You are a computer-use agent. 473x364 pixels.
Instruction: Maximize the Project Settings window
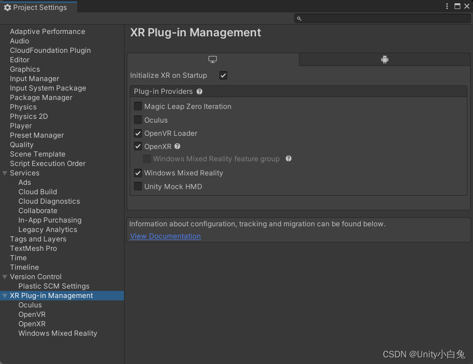point(457,6)
